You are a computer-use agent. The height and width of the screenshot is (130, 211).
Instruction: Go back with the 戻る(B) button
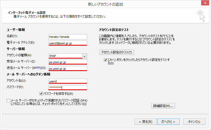(x=145, y=122)
